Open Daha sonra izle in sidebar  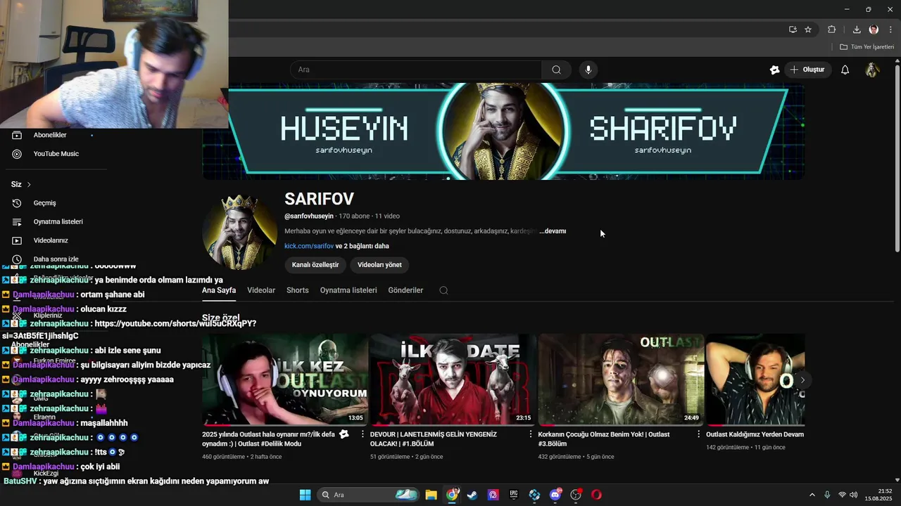pos(56,259)
